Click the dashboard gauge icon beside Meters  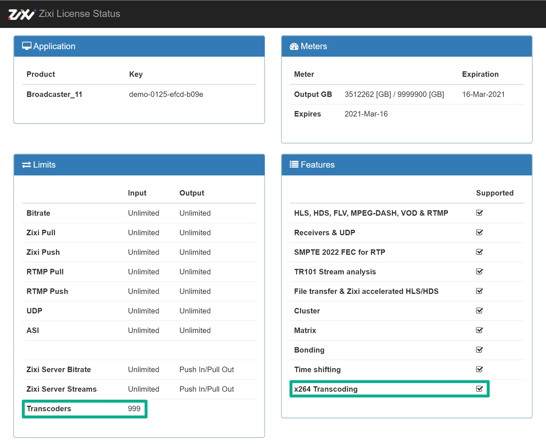[294, 46]
